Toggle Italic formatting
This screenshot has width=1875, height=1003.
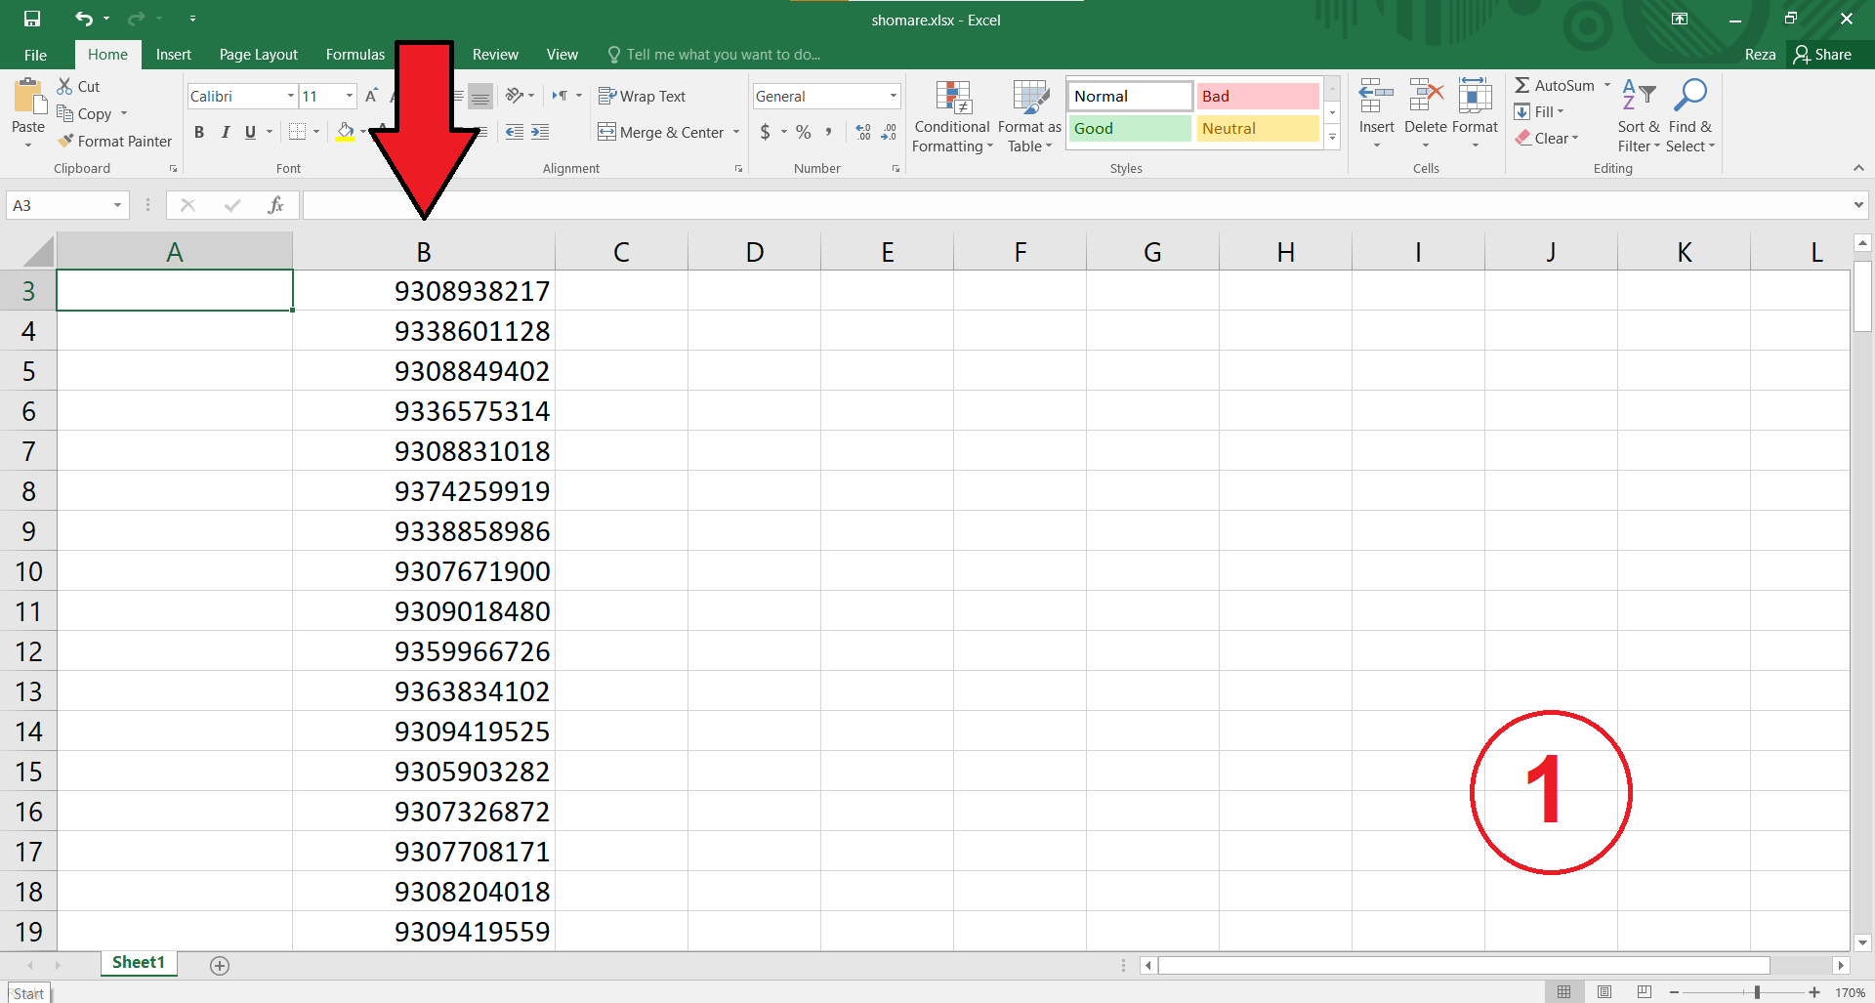coord(225,132)
